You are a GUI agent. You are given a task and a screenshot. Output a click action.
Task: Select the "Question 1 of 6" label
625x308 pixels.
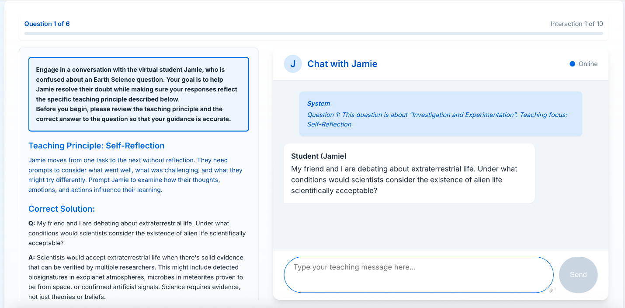pyautogui.click(x=47, y=24)
